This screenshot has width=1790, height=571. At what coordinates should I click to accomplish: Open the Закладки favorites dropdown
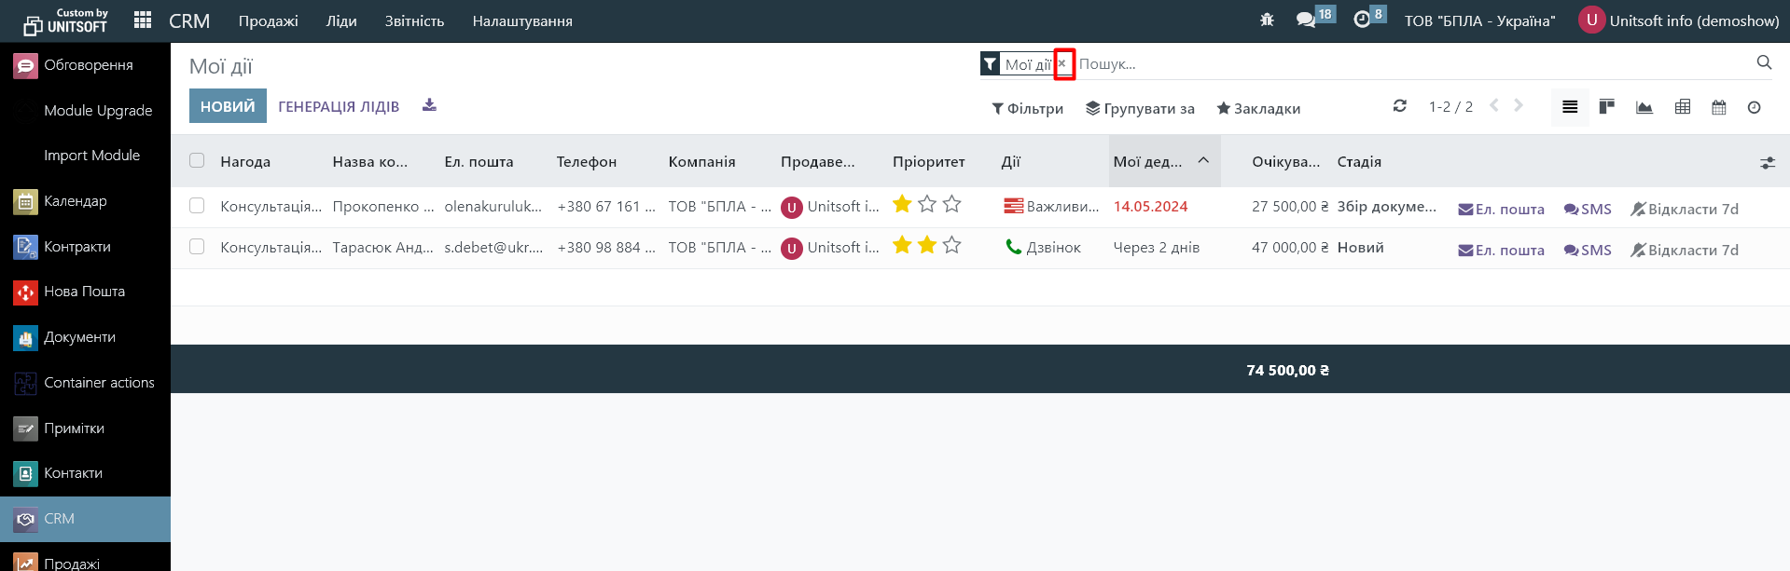(1258, 109)
